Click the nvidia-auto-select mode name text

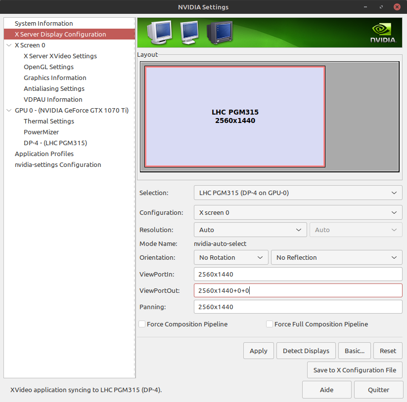point(220,243)
